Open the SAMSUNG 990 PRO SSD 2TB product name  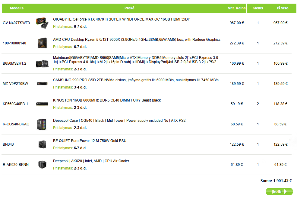(x=136, y=80)
